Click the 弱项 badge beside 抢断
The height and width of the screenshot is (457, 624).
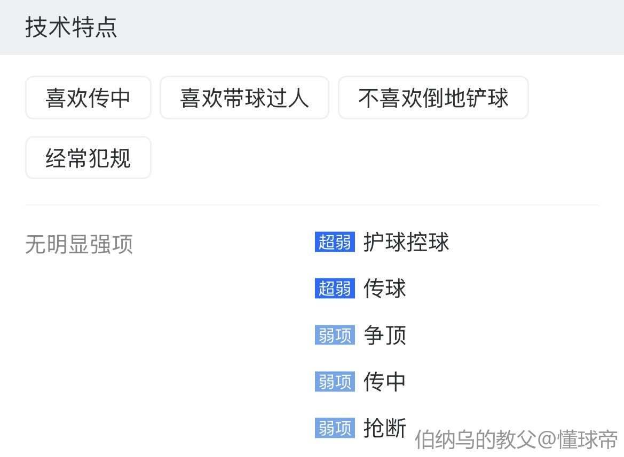tap(335, 428)
